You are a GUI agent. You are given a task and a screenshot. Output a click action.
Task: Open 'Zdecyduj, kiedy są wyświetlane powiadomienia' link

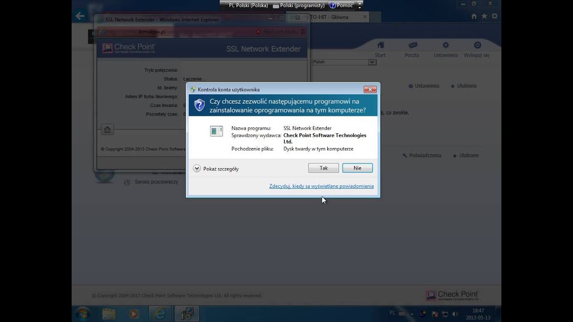(x=321, y=186)
